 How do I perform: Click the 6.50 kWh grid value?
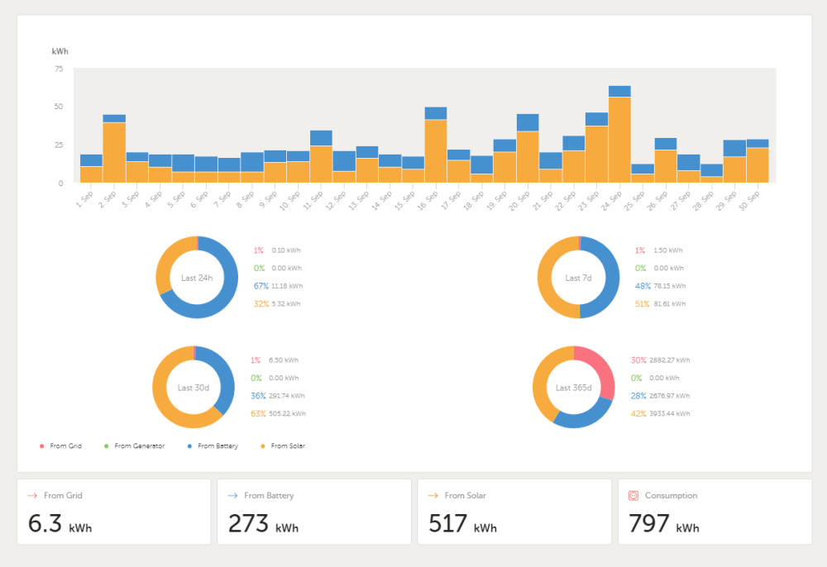coord(283,360)
